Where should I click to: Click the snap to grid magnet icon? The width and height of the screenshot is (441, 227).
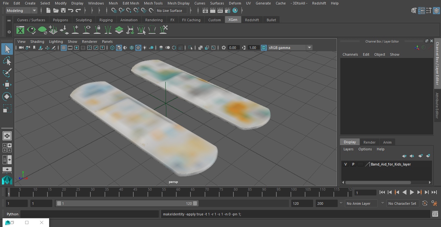tap(114, 11)
